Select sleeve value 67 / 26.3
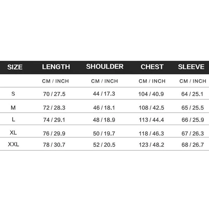 pyautogui.click(x=193, y=133)
